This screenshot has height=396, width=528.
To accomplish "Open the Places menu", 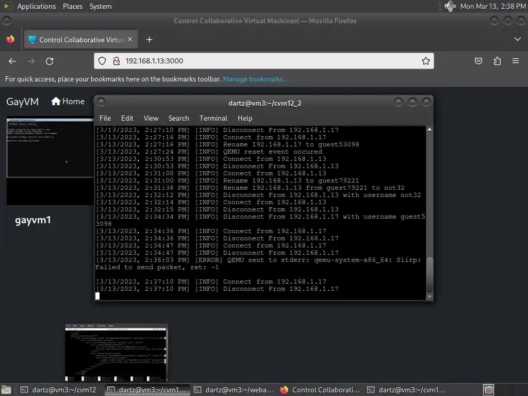I will tap(72, 6).
